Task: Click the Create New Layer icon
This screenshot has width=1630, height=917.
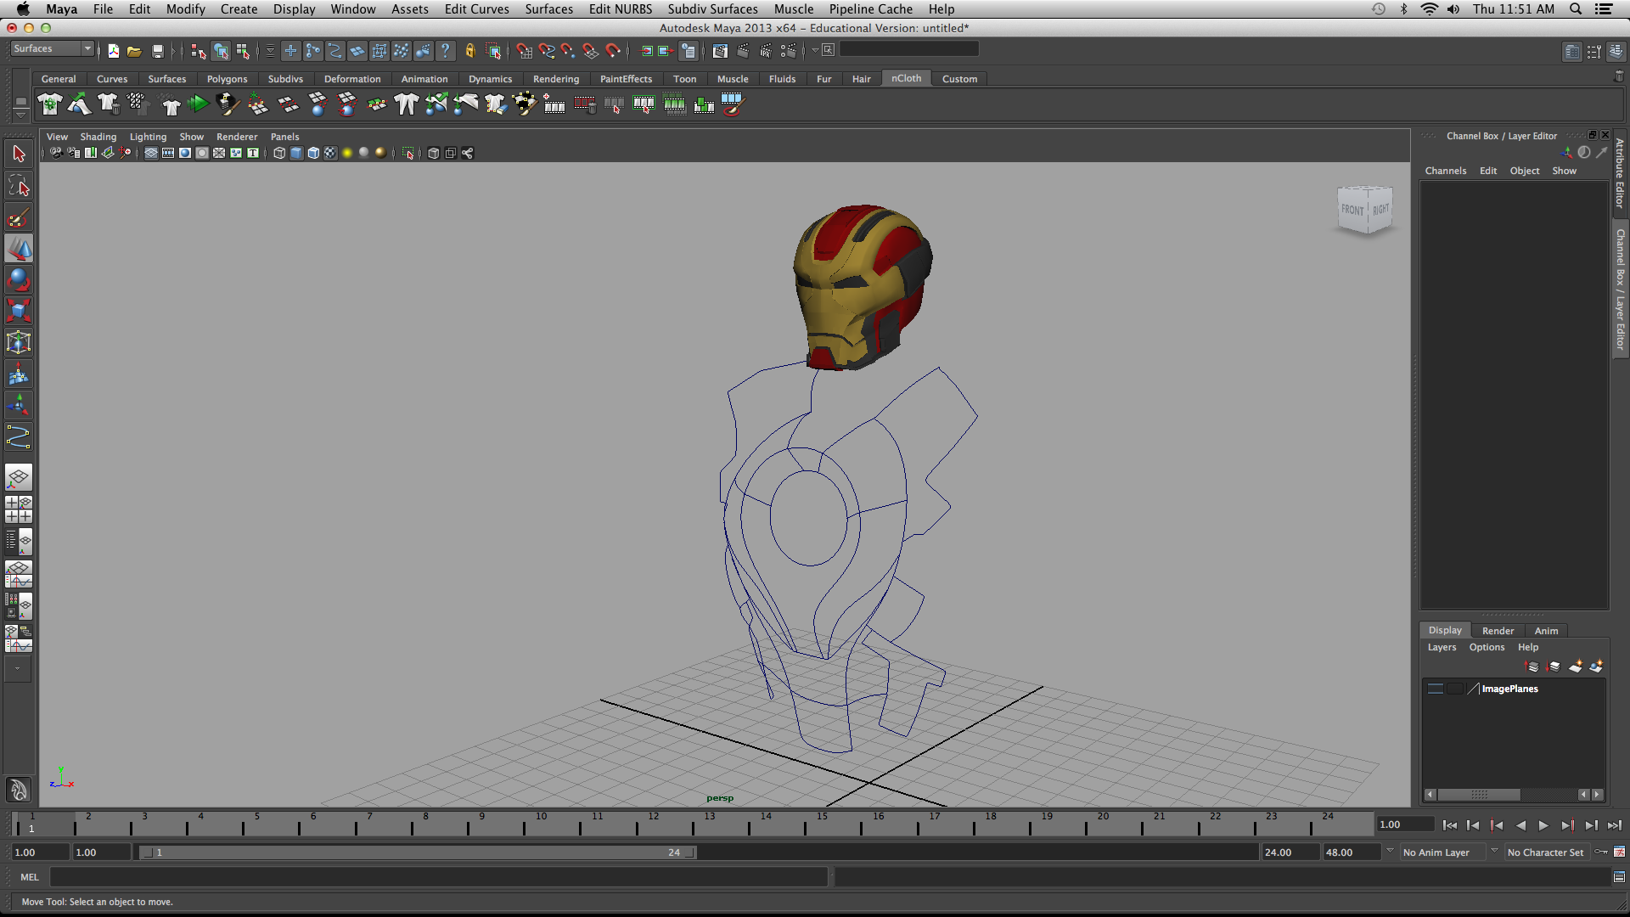Action: pyautogui.click(x=1576, y=667)
